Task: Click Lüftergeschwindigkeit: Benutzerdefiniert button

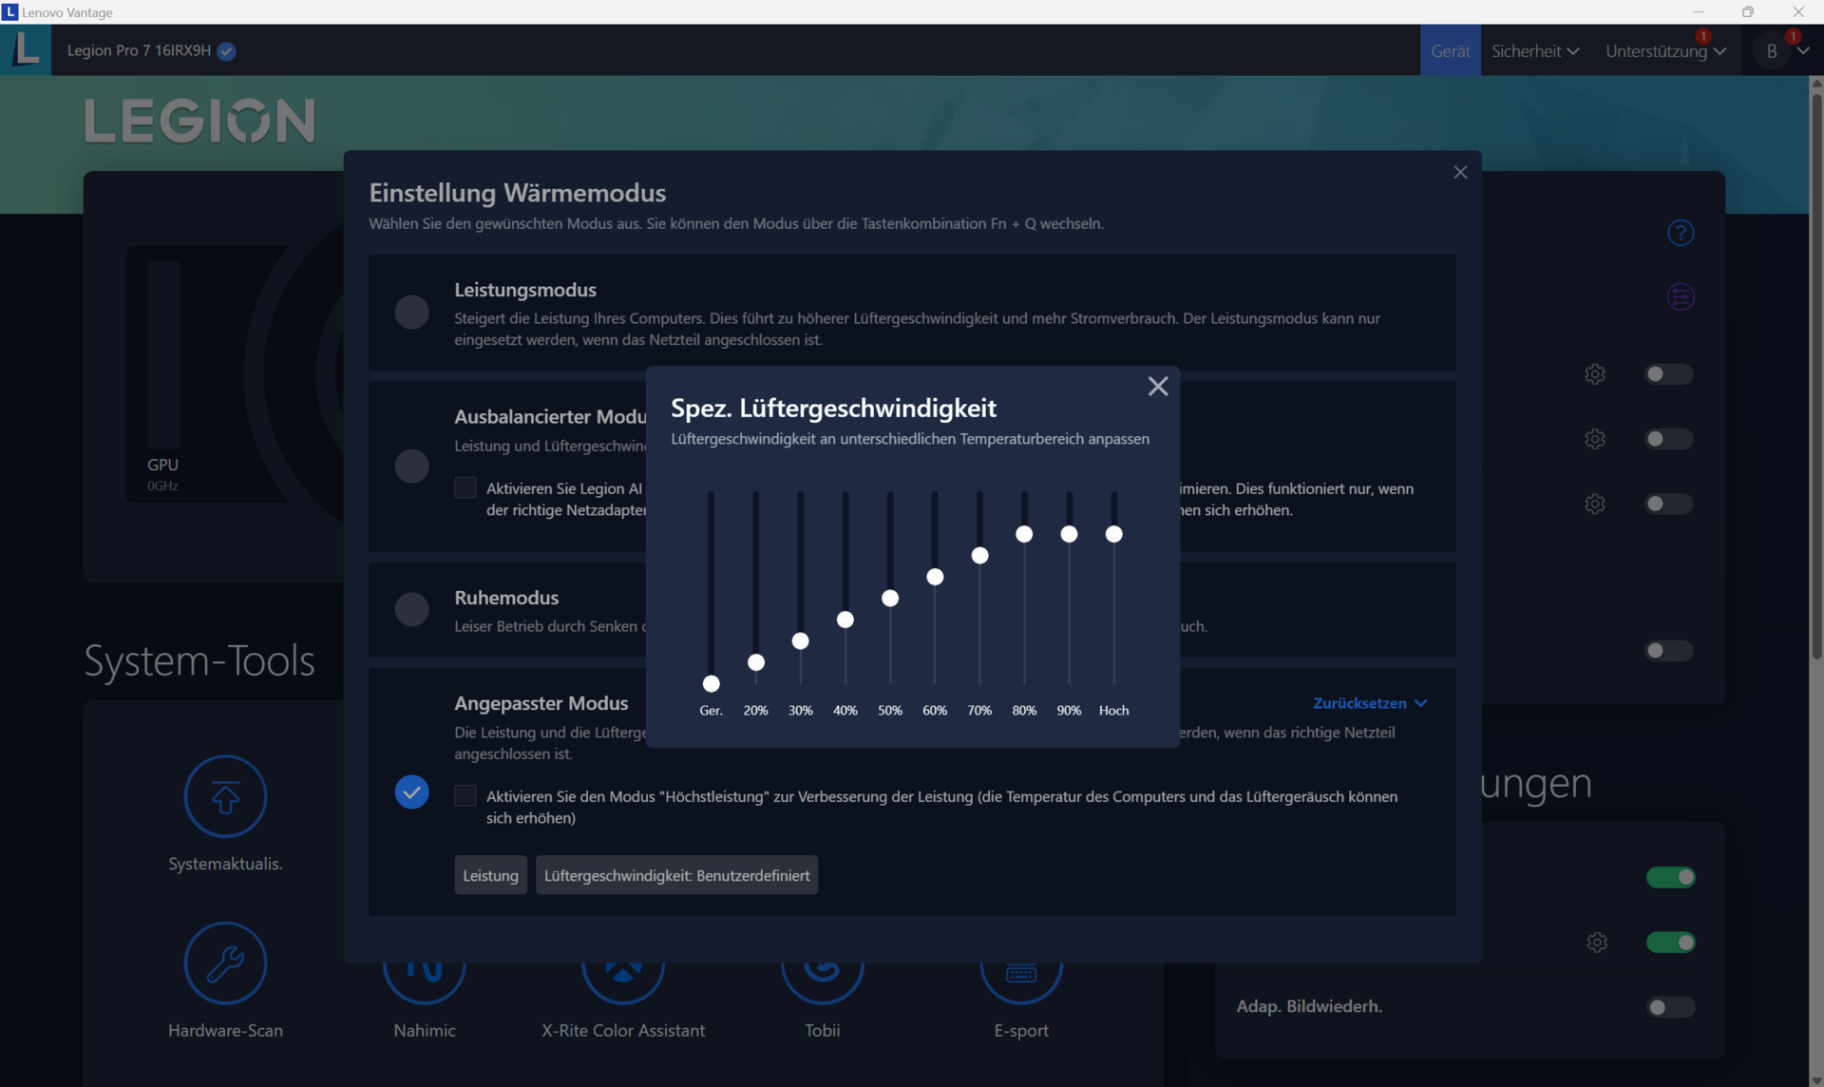Action: [676, 875]
